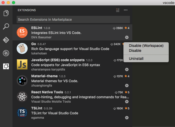This screenshot has width=175, height=127.
Task: Click the TSLint extension logo thumbnail
Action: click(x=22, y=113)
